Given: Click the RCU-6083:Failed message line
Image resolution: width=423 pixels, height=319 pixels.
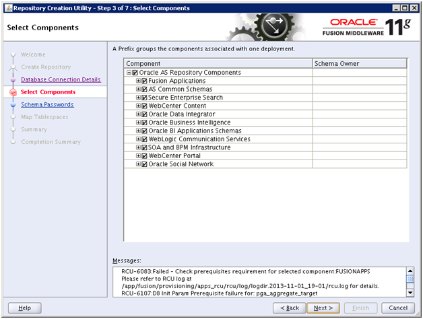Looking at the screenshot, I should [245, 271].
